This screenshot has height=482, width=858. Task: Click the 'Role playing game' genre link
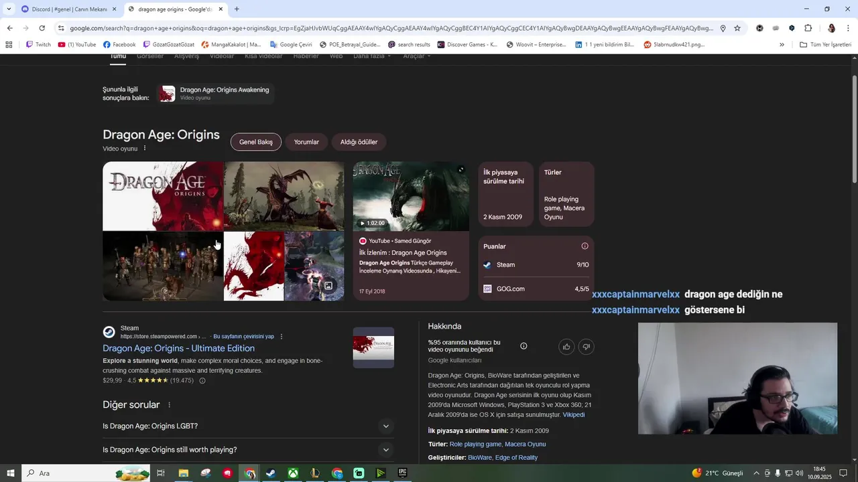[475, 445]
